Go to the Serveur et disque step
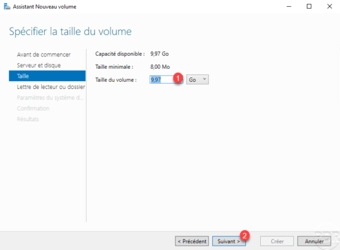 click(x=39, y=65)
